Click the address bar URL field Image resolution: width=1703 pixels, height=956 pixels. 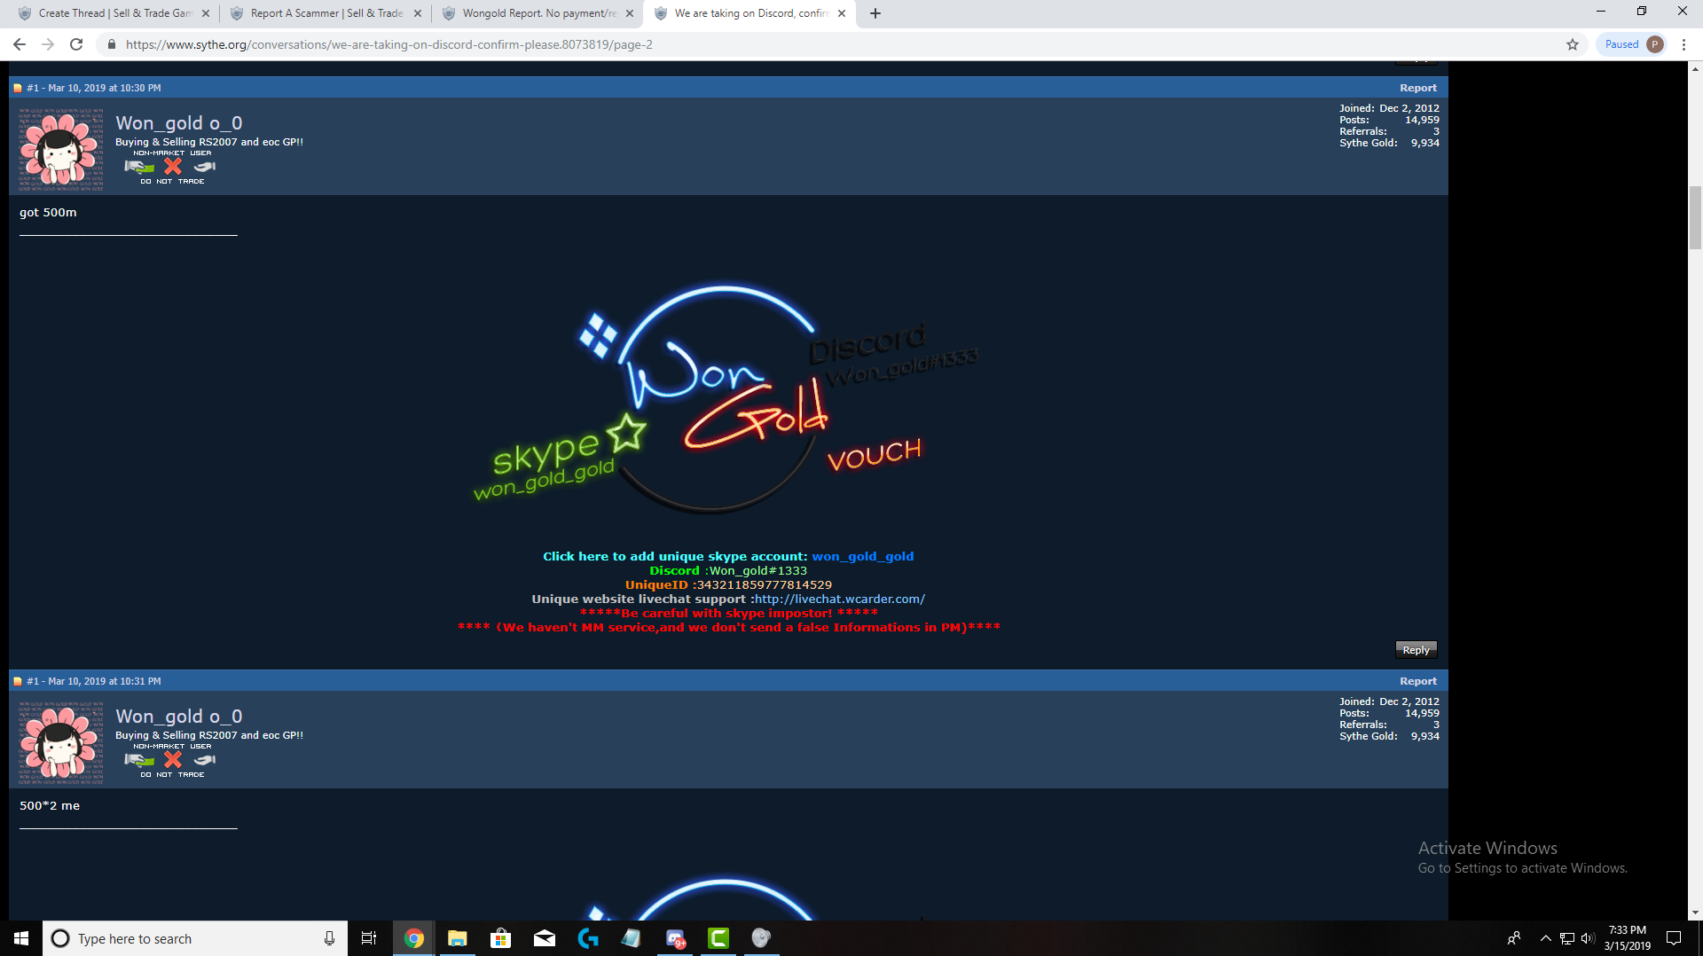click(x=834, y=44)
